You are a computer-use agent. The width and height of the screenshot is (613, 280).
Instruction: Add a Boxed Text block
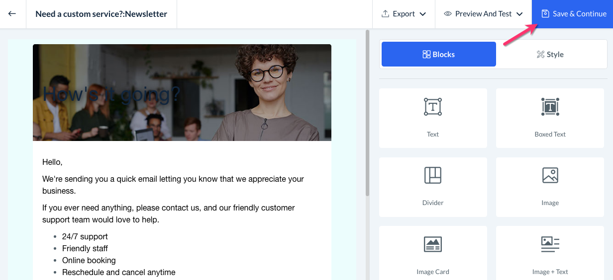point(550,118)
